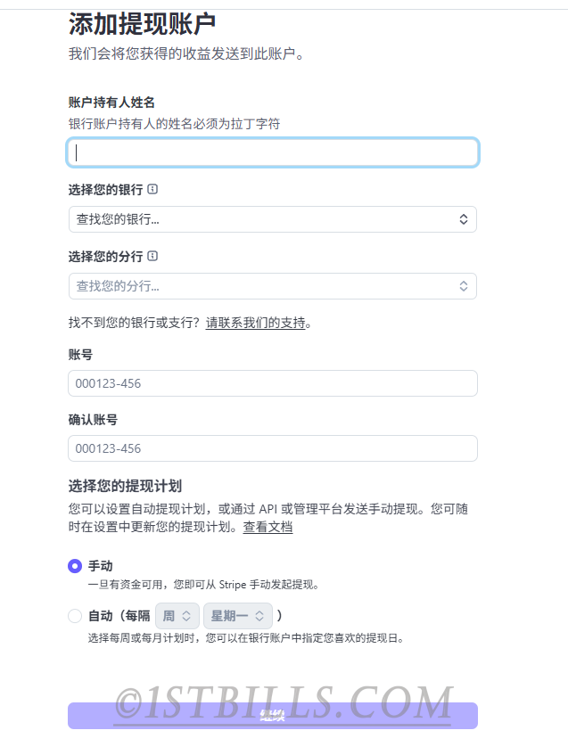Focus the 账户持有人姓名 text field
This screenshot has width=568, height=755.
272,152
